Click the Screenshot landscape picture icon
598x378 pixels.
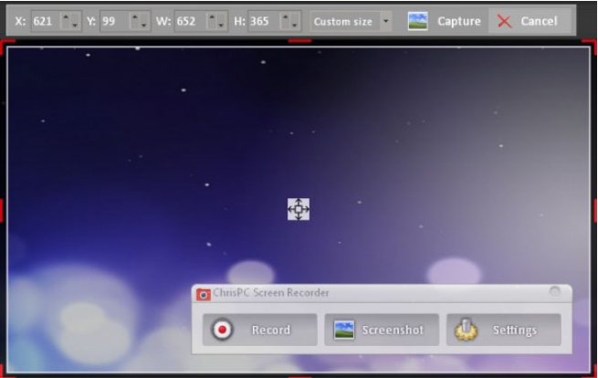tap(343, 330)
